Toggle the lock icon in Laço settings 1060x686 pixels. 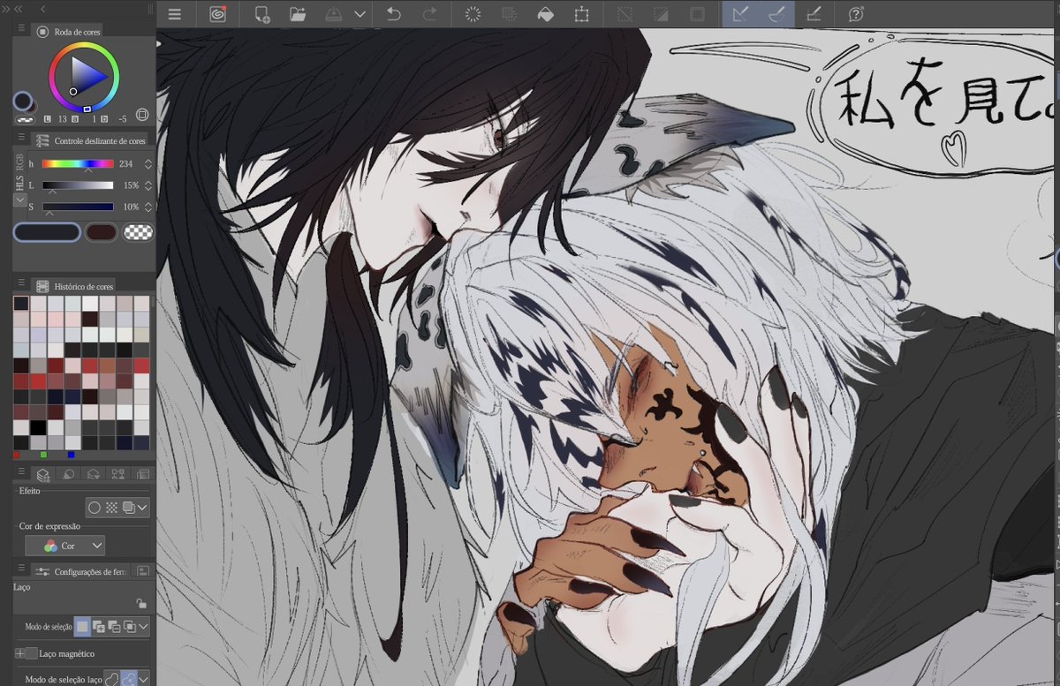pyautogui.click(x=140, y=604)
